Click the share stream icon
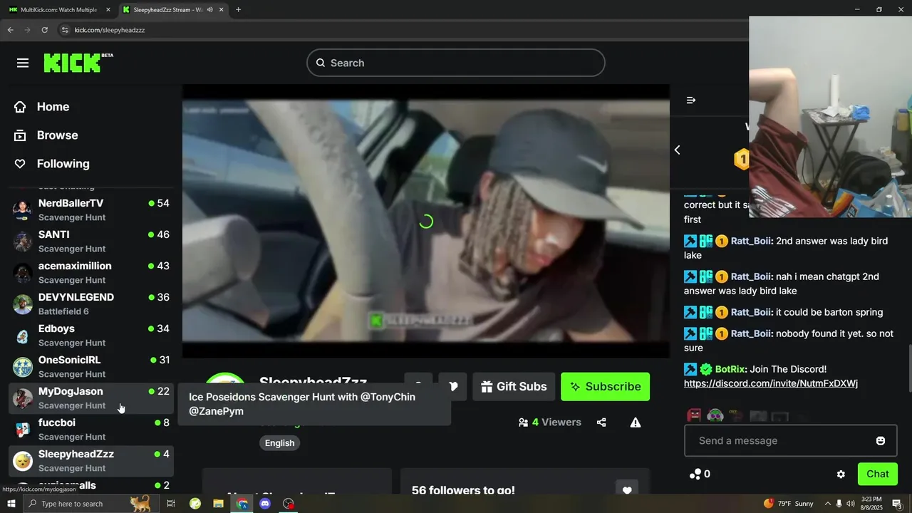 coord(601,423)
